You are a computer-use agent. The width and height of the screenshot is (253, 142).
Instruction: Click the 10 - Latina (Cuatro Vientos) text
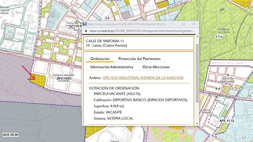click(106, 46)
